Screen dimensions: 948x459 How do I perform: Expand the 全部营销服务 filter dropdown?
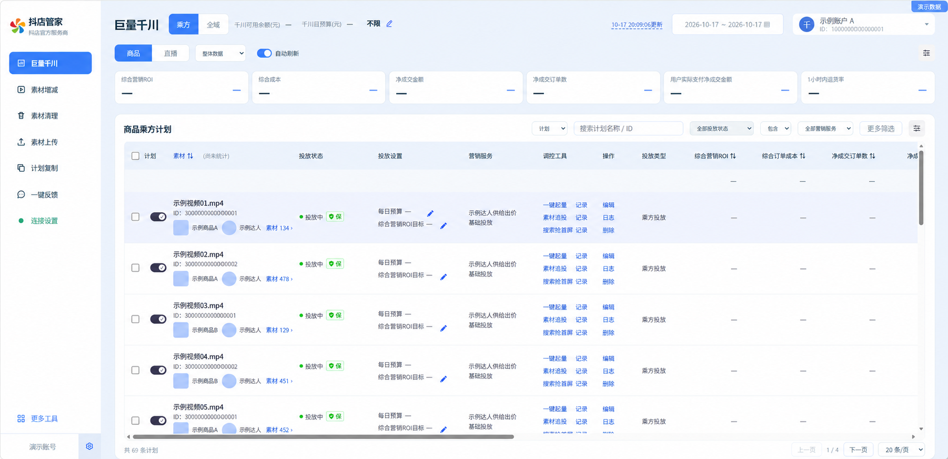point(825,128)
